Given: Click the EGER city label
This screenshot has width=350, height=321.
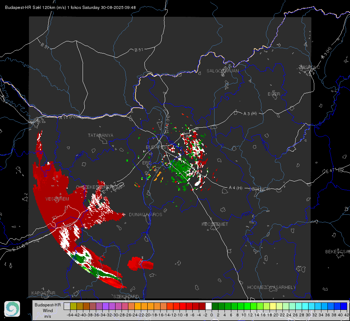Looking at the screenshot, I should [x=274, y=94].
